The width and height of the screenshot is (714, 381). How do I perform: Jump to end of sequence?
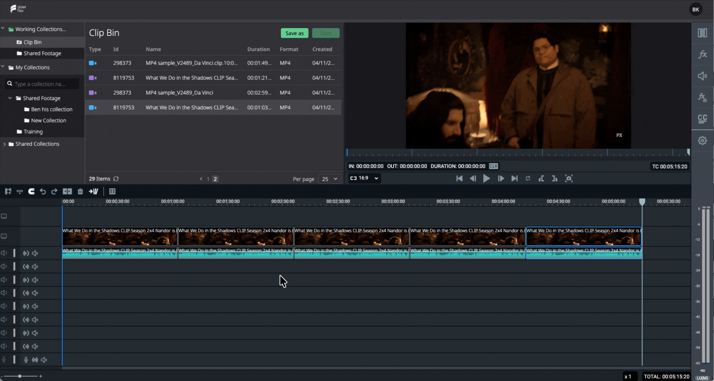pos(514,179)
